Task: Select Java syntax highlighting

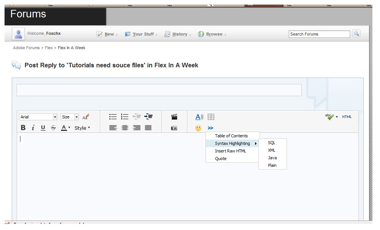Action: click(x=273, y=158)
